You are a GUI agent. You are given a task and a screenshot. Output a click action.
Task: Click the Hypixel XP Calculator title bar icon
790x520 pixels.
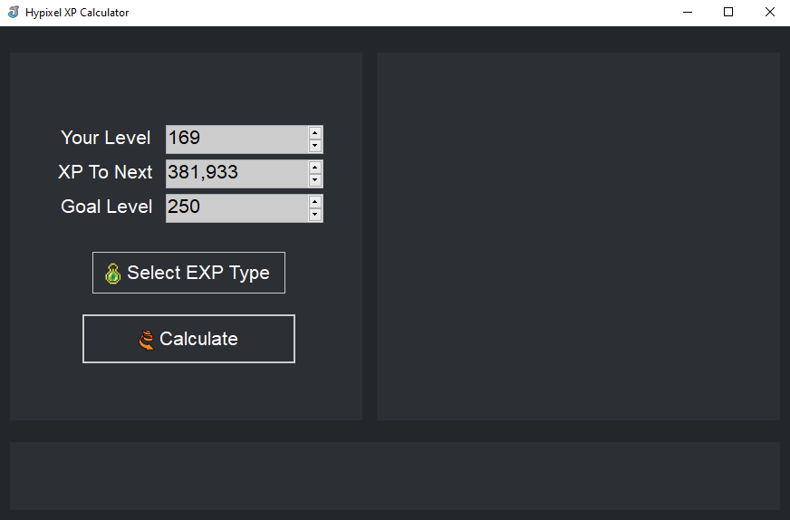[x=14, y=12]
